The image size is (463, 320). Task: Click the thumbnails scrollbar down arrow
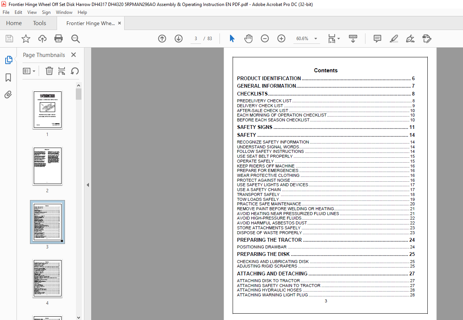(78, 317)
